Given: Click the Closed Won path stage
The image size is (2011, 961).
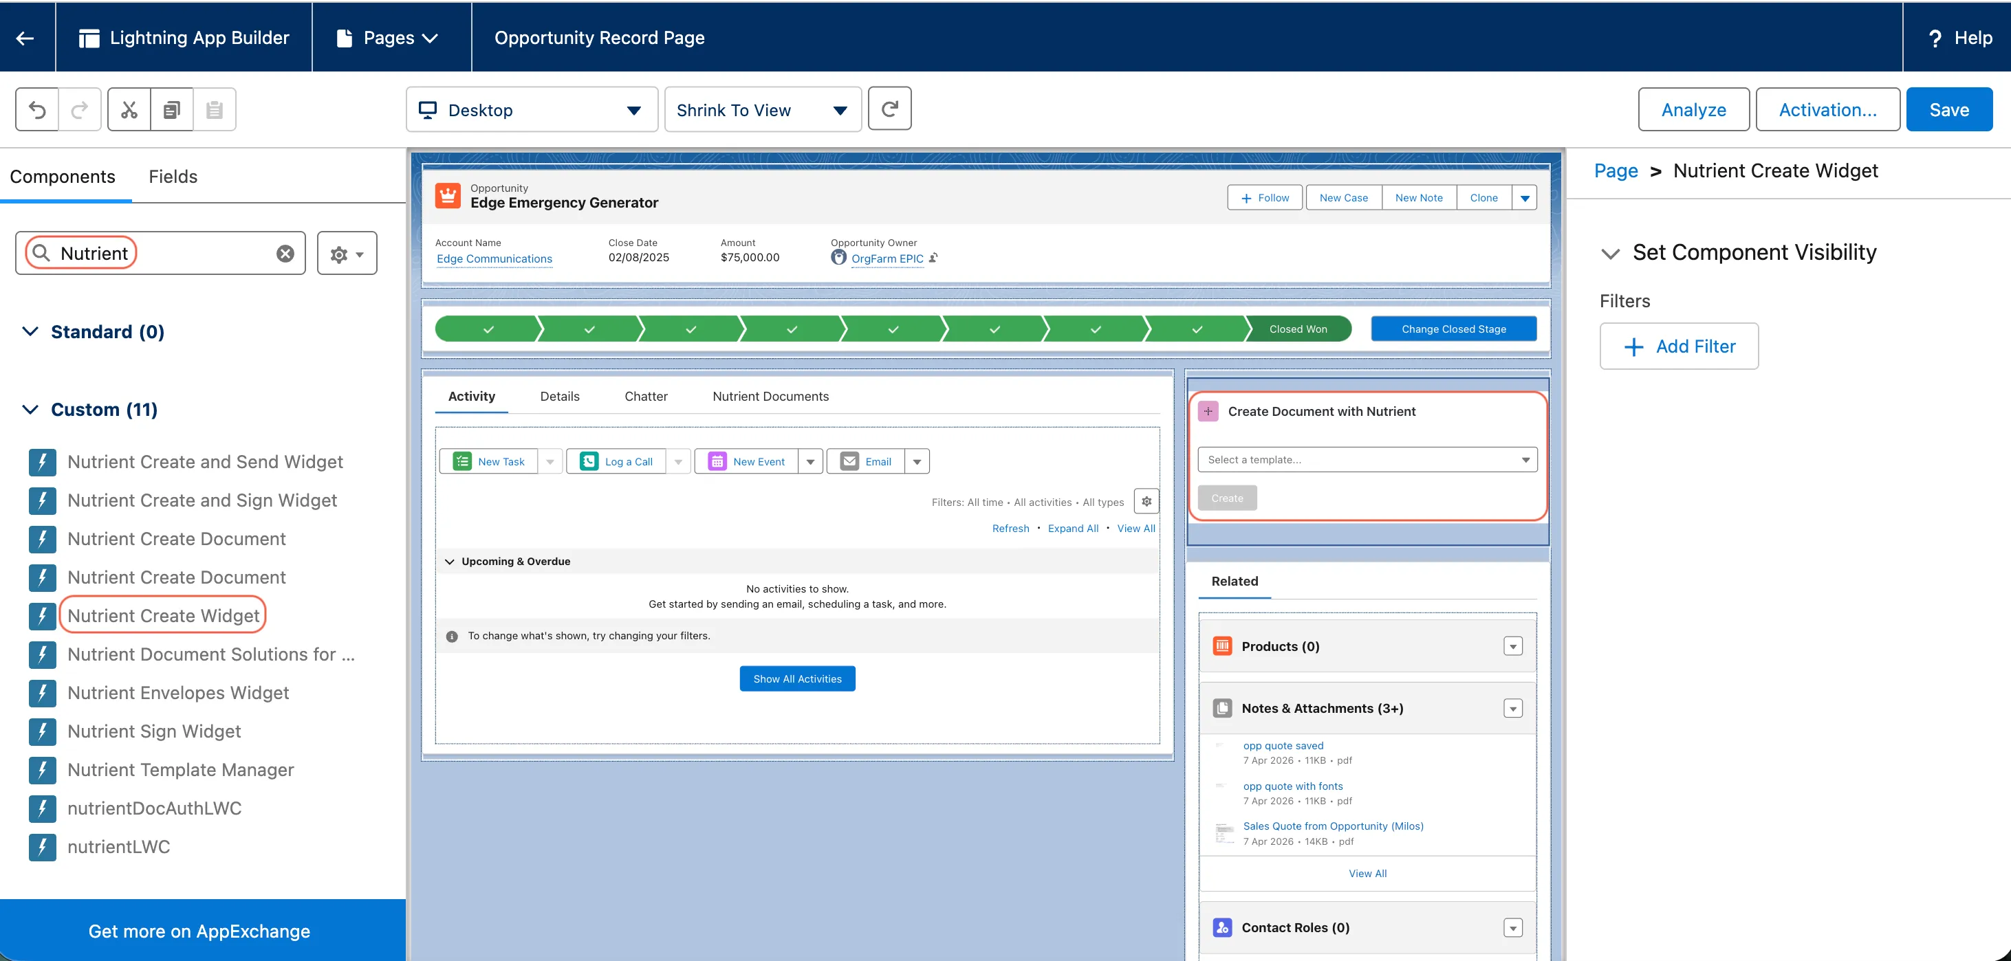Looking at the screenshot, I should (x=1298, y=329).
